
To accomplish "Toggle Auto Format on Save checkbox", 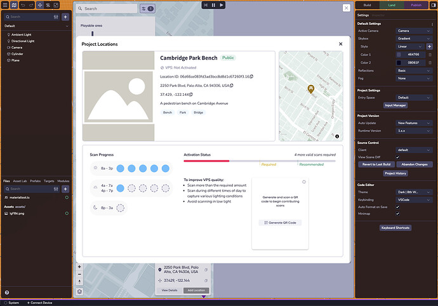I will [x=397, y=207].
